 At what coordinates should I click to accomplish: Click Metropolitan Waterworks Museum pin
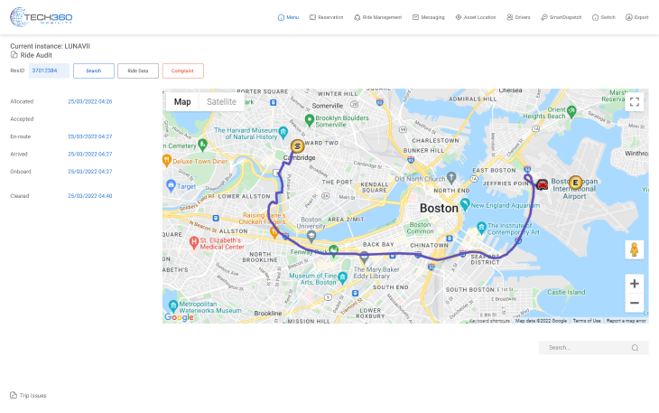click(173, 306)
